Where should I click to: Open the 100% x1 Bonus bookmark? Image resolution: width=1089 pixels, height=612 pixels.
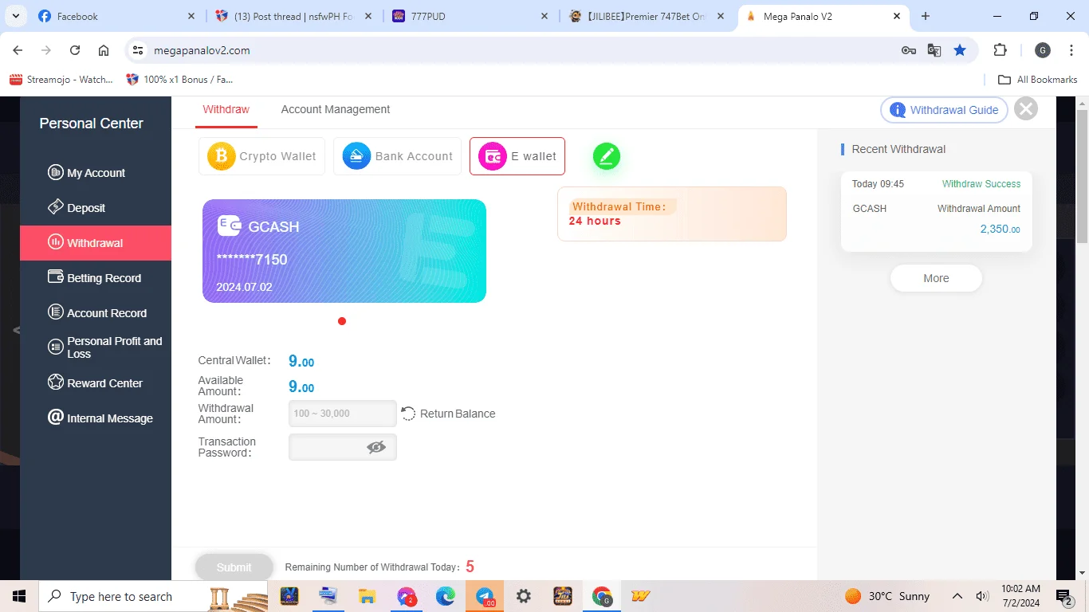[x=180, y=80]
